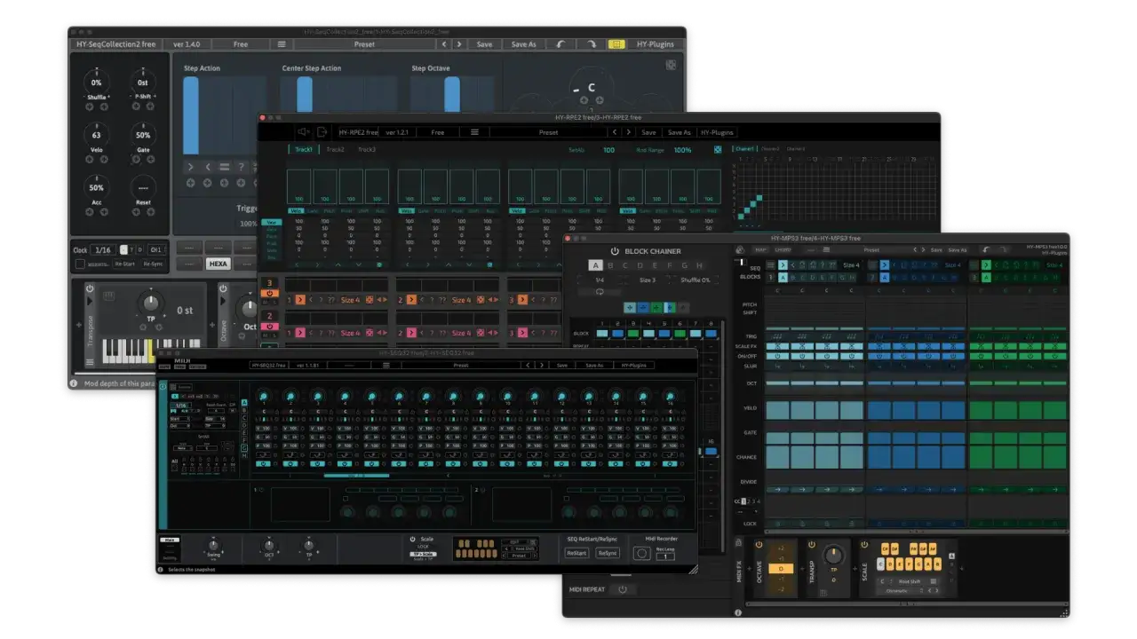Open the hamburger menu in HY-MPS3 window
1137x639 pixels.
[x=826, y=249]
